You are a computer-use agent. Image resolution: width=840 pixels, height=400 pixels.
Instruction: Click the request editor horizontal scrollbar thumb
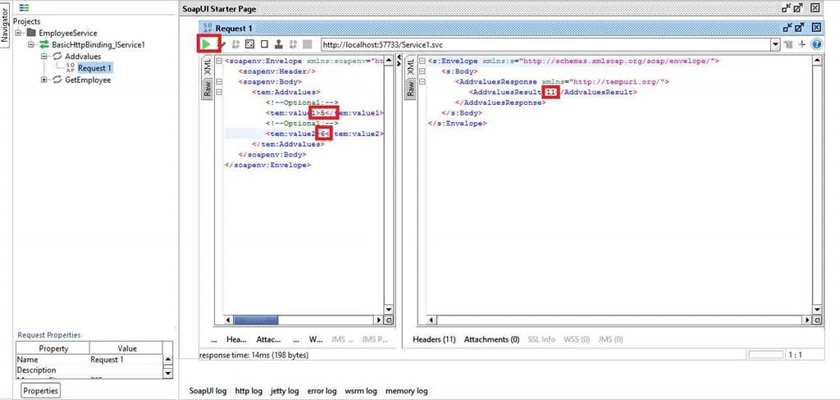[256, 320]
